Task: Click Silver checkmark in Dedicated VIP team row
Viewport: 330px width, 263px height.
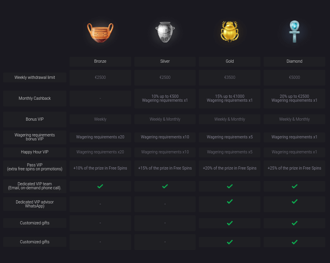Action: pyautogui.click(x=165, y=186)
